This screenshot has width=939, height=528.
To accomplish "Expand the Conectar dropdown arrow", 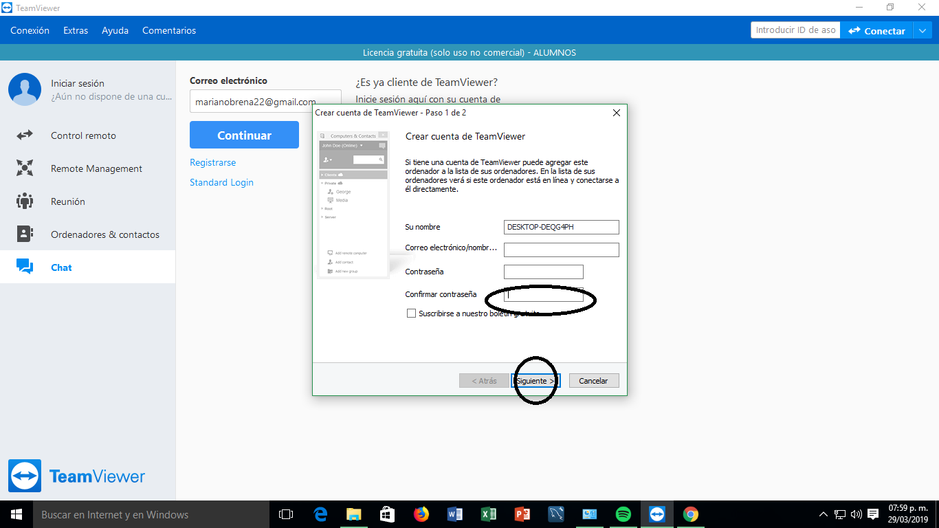I will pyautogui.click(x=922, y=30).
